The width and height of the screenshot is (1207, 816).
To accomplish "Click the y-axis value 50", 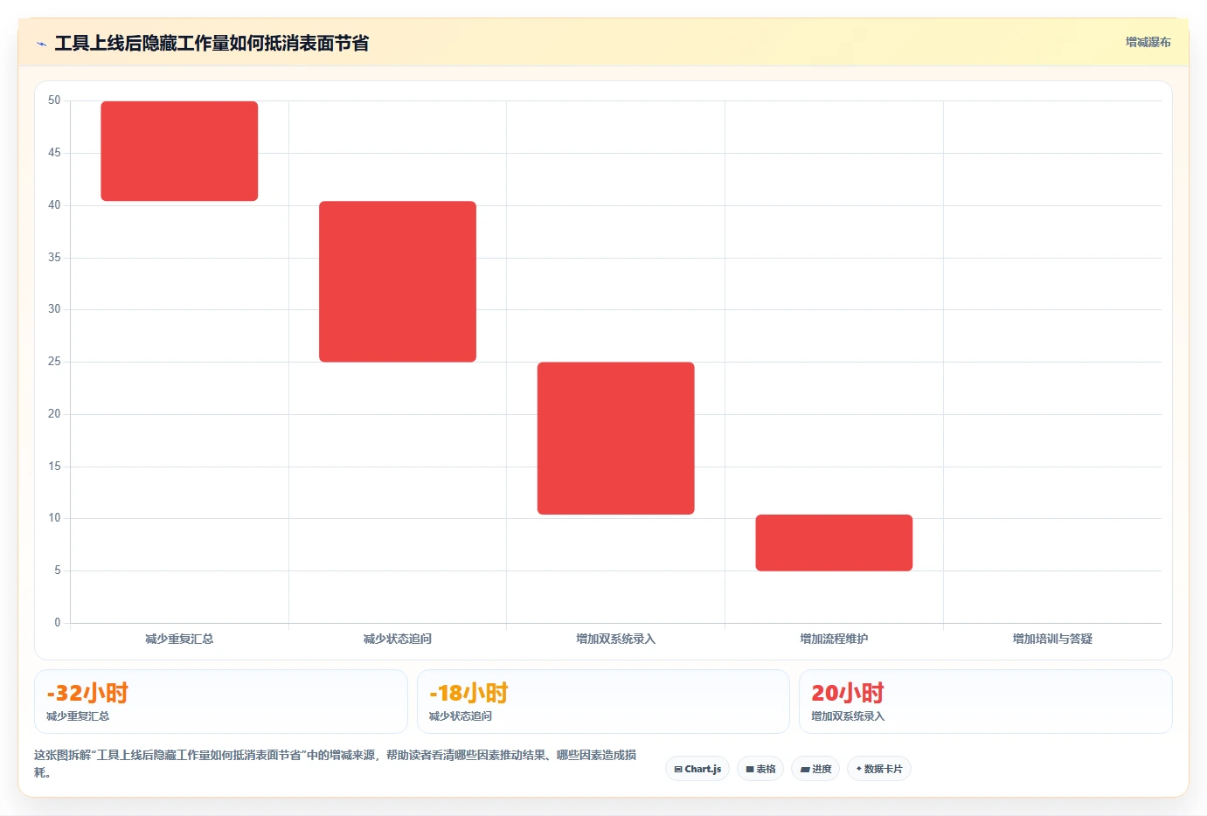I will (54, 100).
